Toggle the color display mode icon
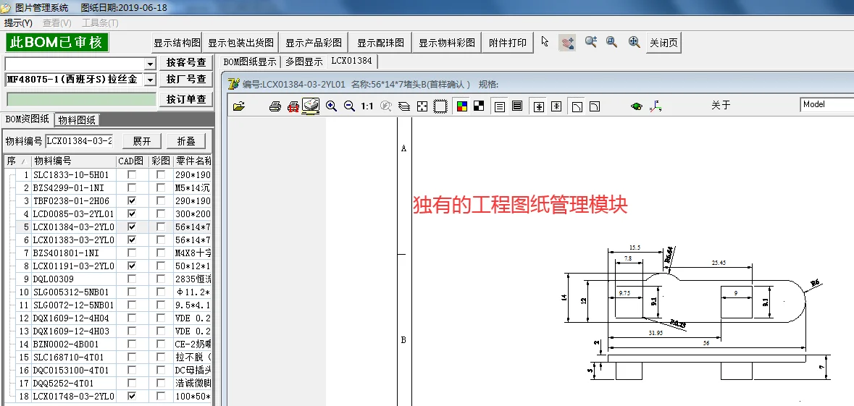The image size is (854, 406). point(462,106)
